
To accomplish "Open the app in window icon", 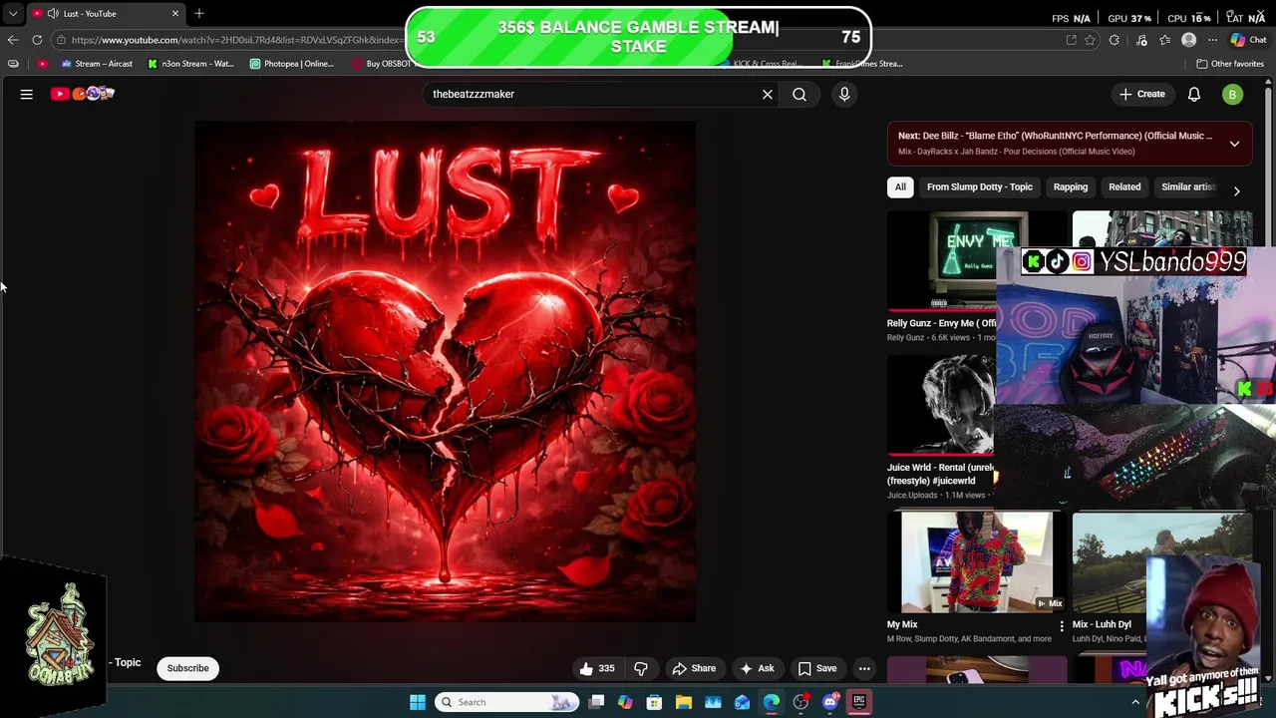I will pyautogui.click(x=1071, y=40).
